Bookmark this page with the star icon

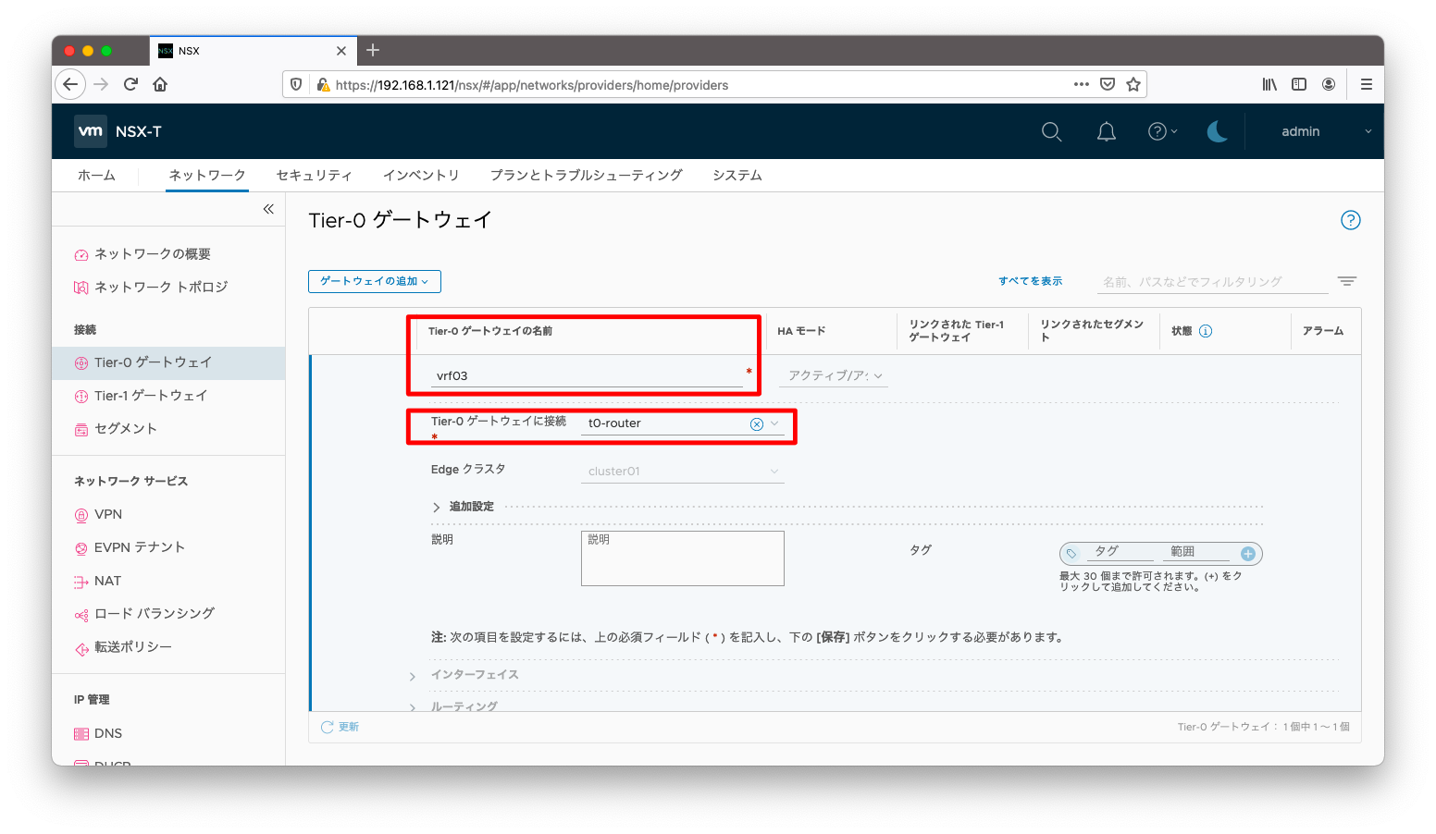[1133, 84]
